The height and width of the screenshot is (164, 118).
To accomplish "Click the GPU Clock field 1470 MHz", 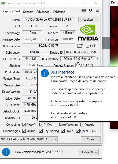I will point(30,105).
